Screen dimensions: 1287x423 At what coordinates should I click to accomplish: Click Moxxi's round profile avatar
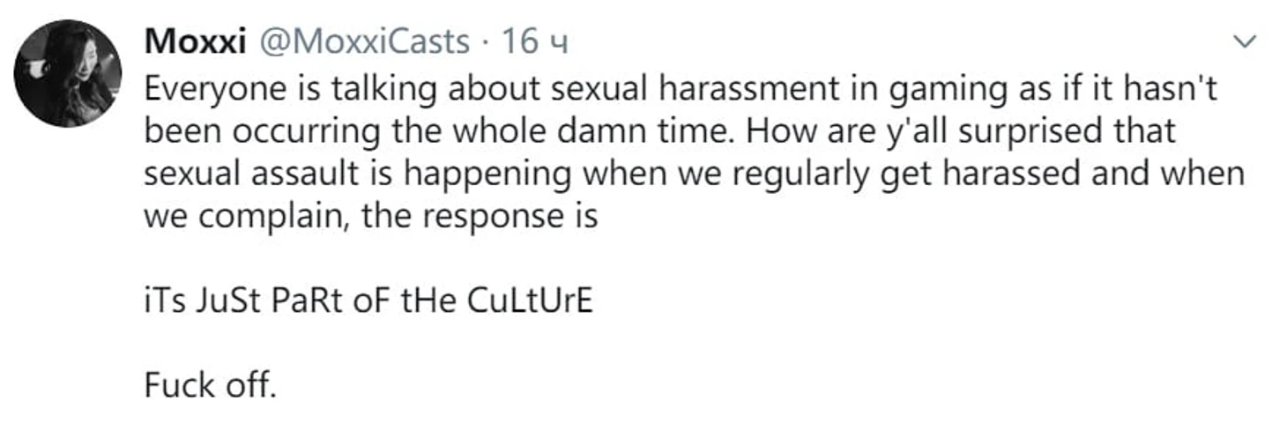68,74
